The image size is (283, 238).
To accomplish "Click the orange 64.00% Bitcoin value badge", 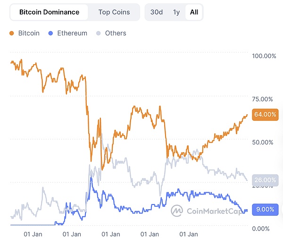I will tap(265, 114).
